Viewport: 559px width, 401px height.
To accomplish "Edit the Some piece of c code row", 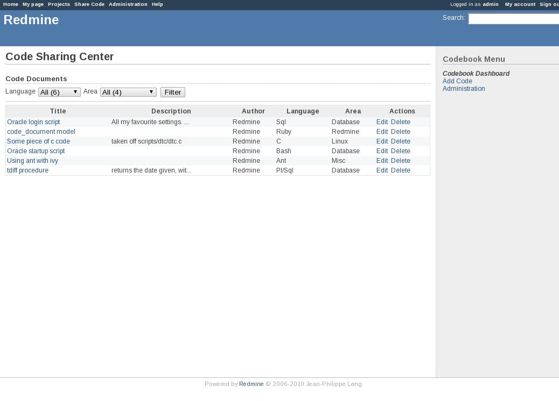I will [382, 141].
